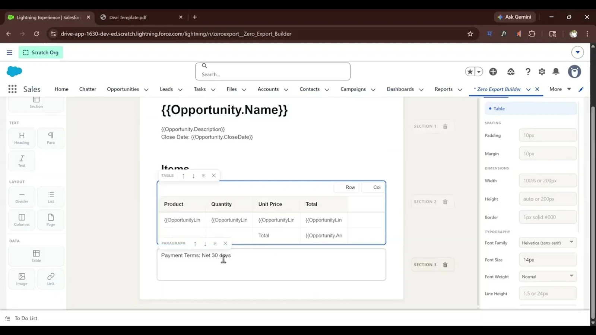Bookmark this page in Chrome
Viewport: 596px width, 335px height.
pos(470,34)
